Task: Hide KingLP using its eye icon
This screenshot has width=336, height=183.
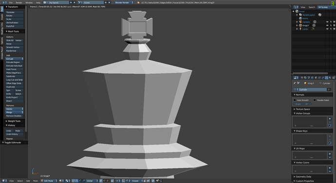Action: click(327, 25)
